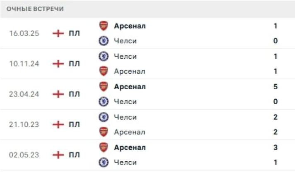Click England flag icon for 23.04.24 match

pos(59,94)
